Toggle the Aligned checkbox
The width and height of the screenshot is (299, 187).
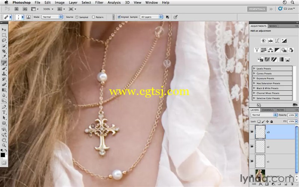119,17
